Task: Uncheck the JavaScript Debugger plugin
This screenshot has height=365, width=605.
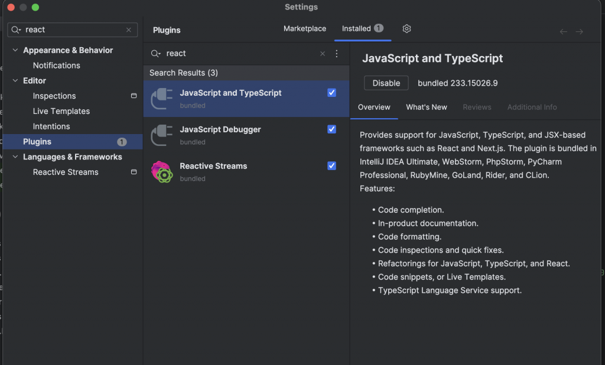Action: 332,129
